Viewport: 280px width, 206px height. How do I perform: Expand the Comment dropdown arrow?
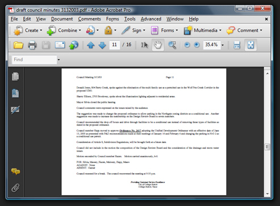coord(261,30)
